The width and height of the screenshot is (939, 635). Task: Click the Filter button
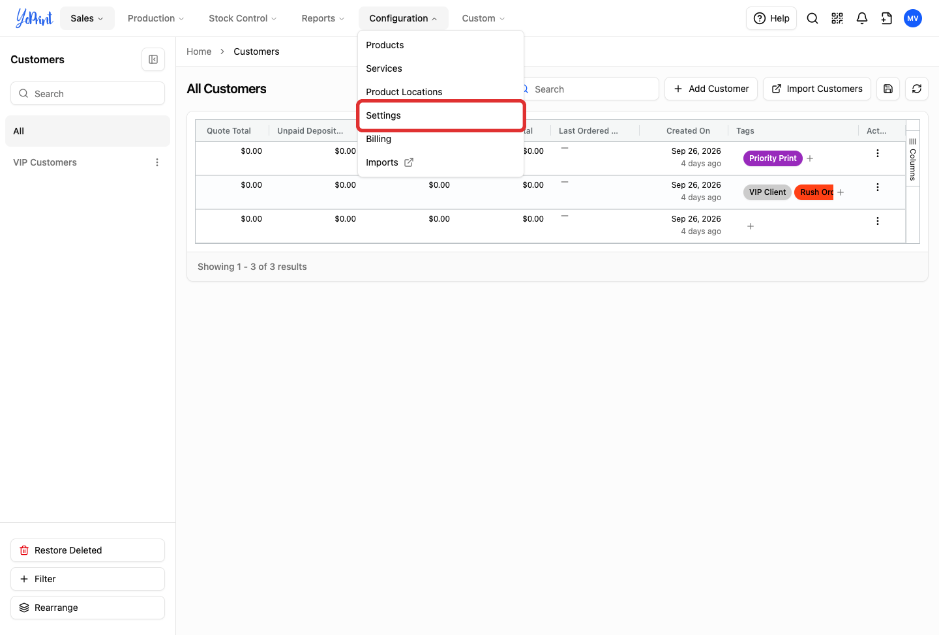pos(87,579)
